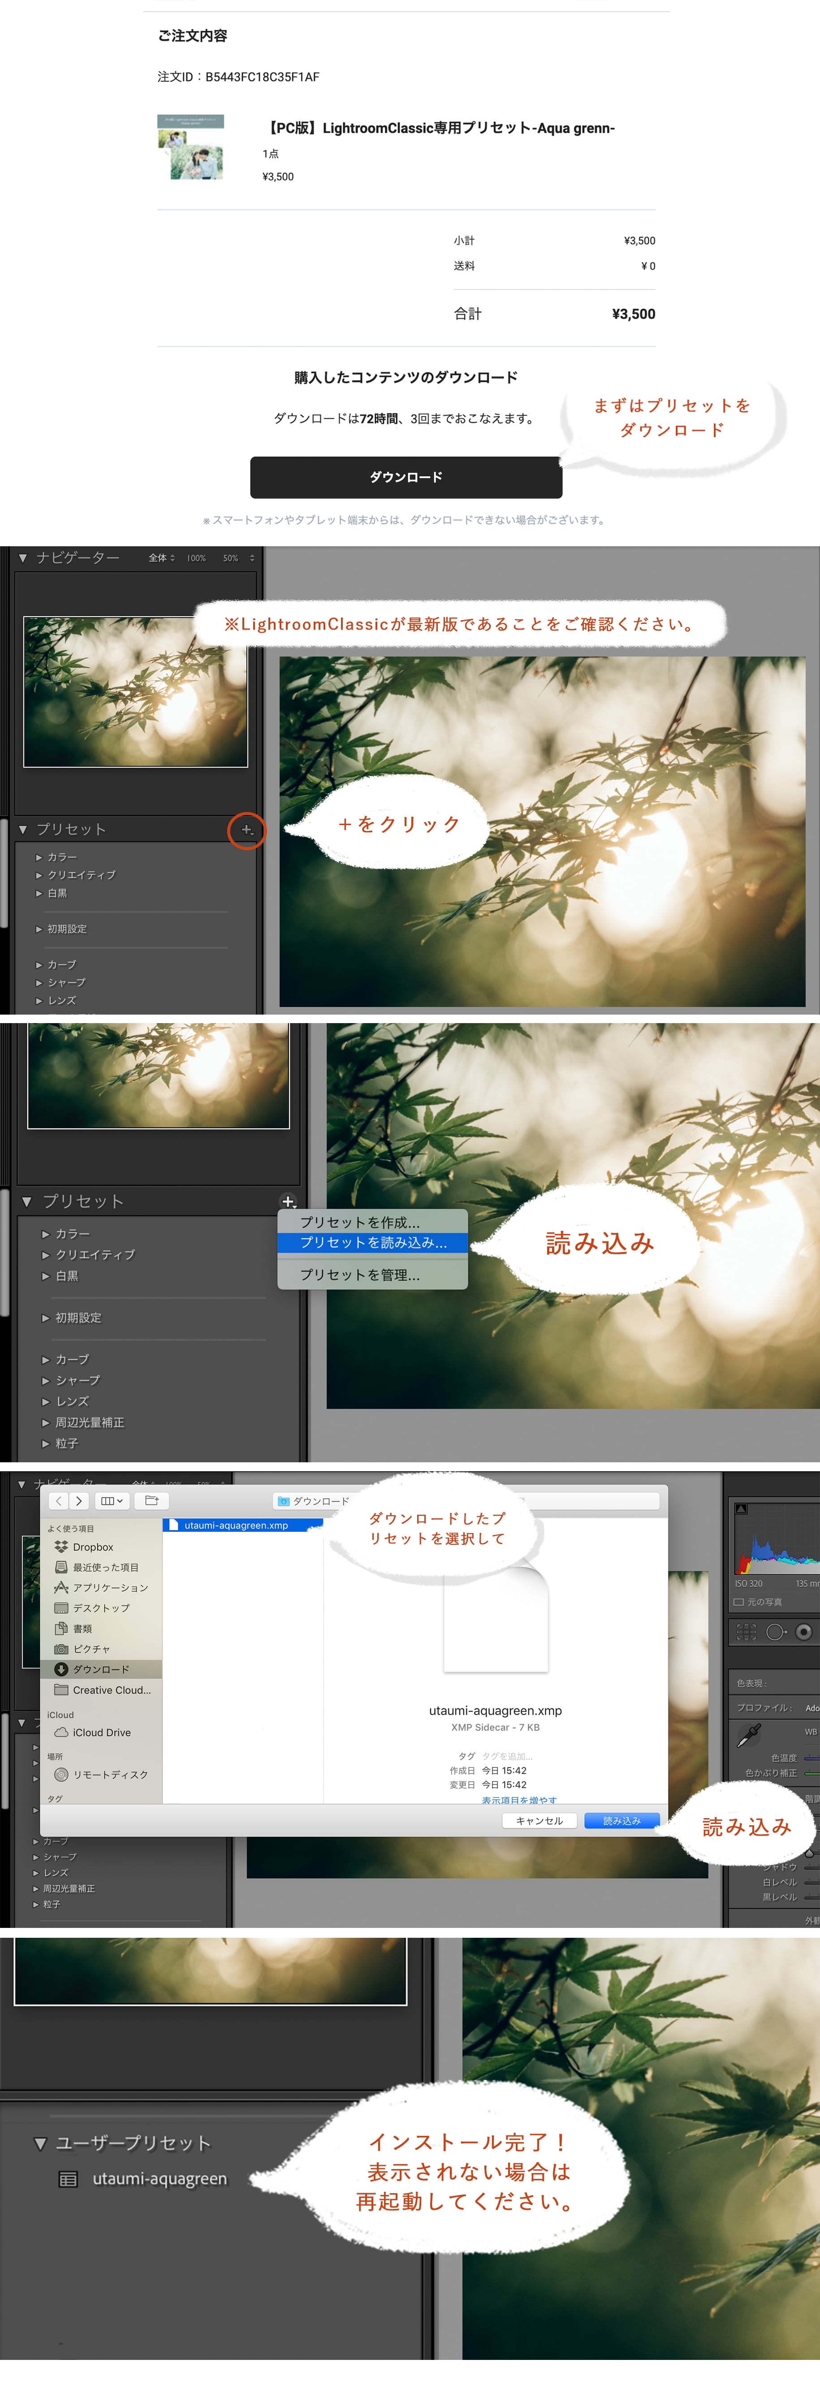Go back using the file dialog's left arrow
Image resolution: width=820 pixels, height=2381 pixels.
pyautogui.click(x=59, y=1501)
